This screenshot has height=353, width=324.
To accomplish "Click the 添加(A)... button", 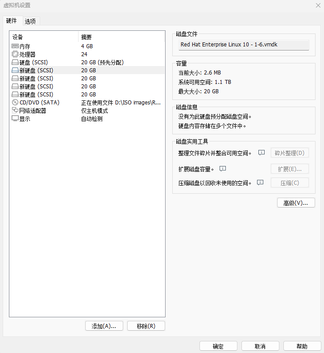I will [104, 326].
